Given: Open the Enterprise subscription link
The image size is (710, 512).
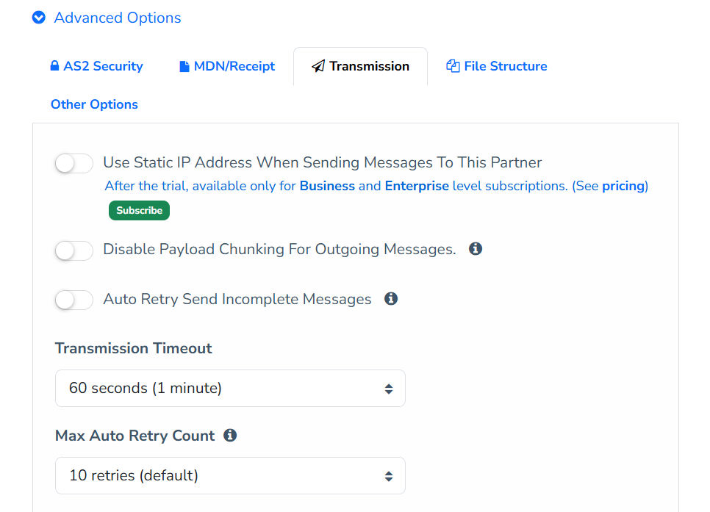Looking at the screenshot, I should tap(417, 186).
